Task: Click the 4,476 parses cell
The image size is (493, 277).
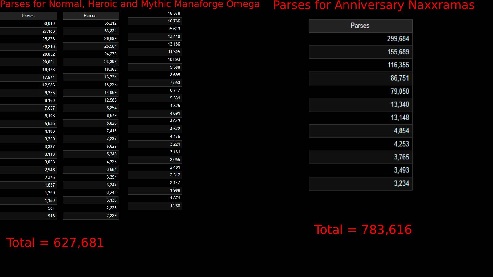Action: (x=155, y=136)
